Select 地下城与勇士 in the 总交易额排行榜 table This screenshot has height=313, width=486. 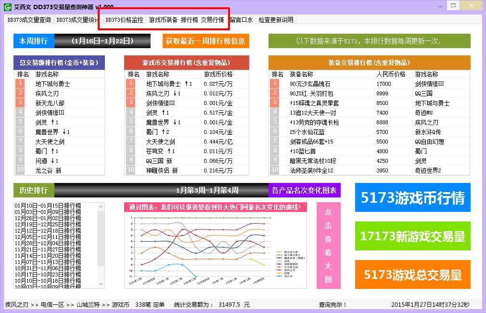[50, 83]
